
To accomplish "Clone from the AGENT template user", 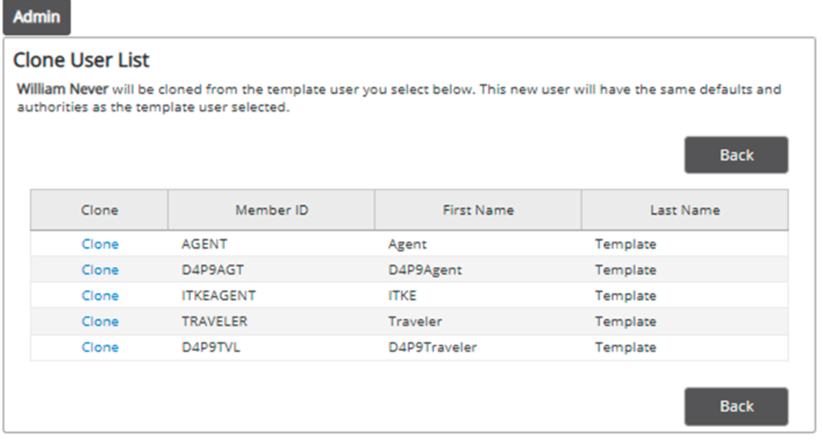I will [100, 244].
